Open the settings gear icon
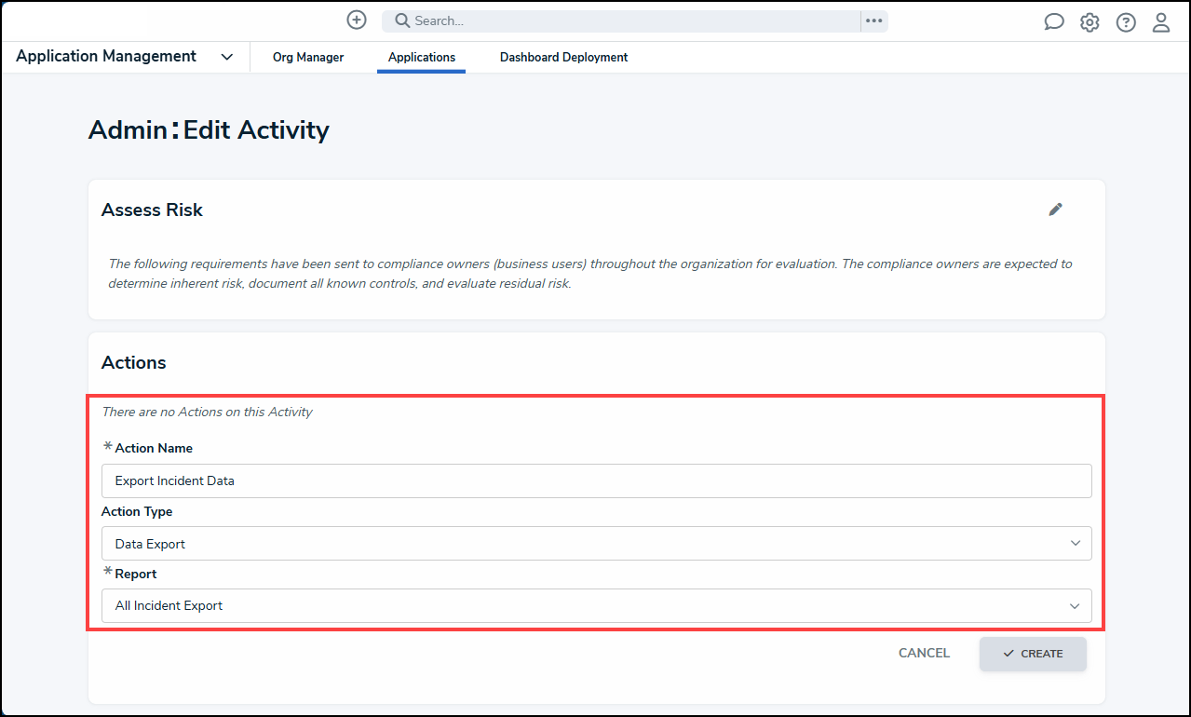This screenshot has width=1191, height=717. click(x=1089, y=22)
